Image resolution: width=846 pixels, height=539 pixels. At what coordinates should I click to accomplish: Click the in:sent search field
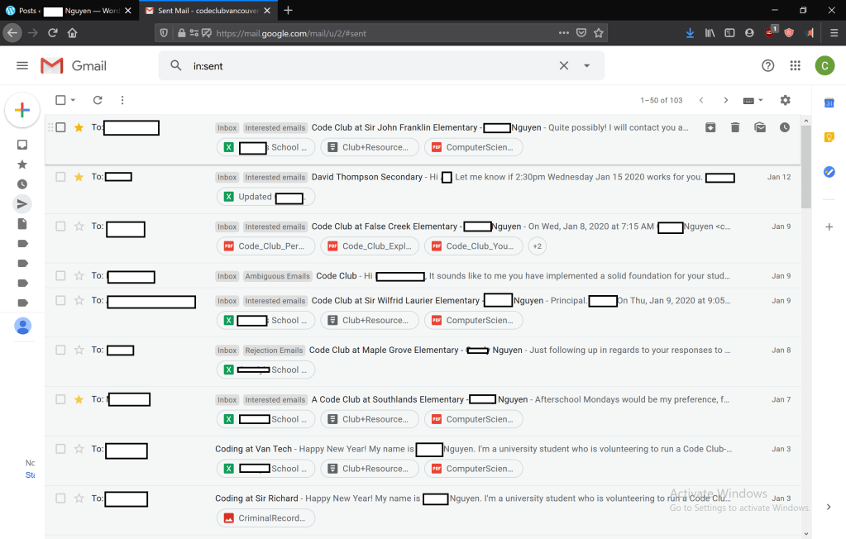(x=364, y=66)
